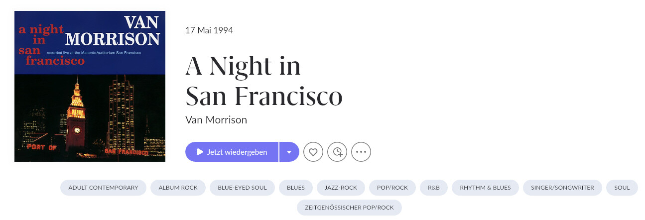This screenshot has width=645, height=220.
Task: Choose the RHYTHM & BLUES tag
Action: [x=485, y=188]
